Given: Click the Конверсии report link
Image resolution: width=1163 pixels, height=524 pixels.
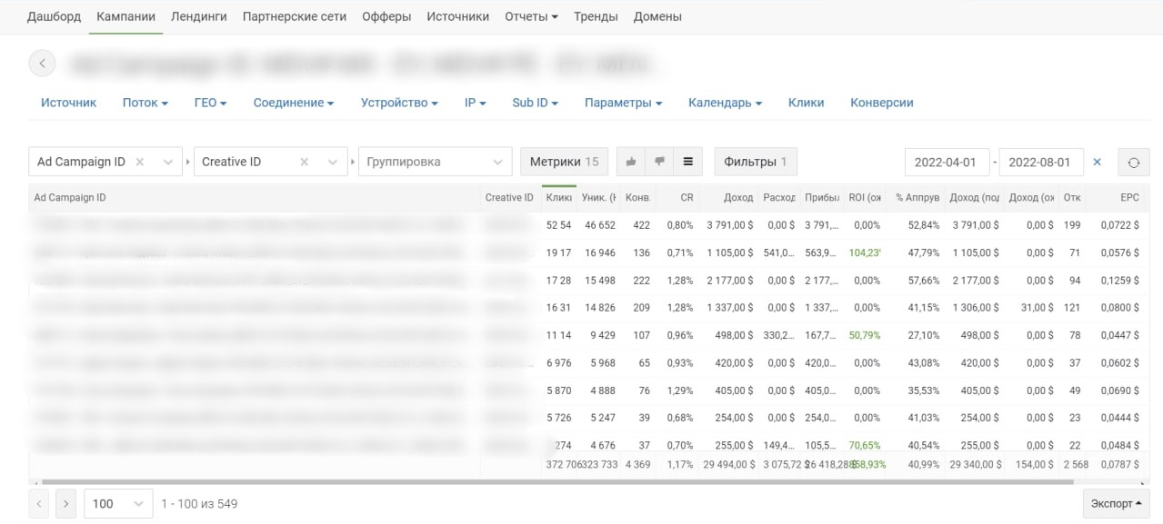Looking at the screenshot, I should pyautogui.click(x=881, y=103).
